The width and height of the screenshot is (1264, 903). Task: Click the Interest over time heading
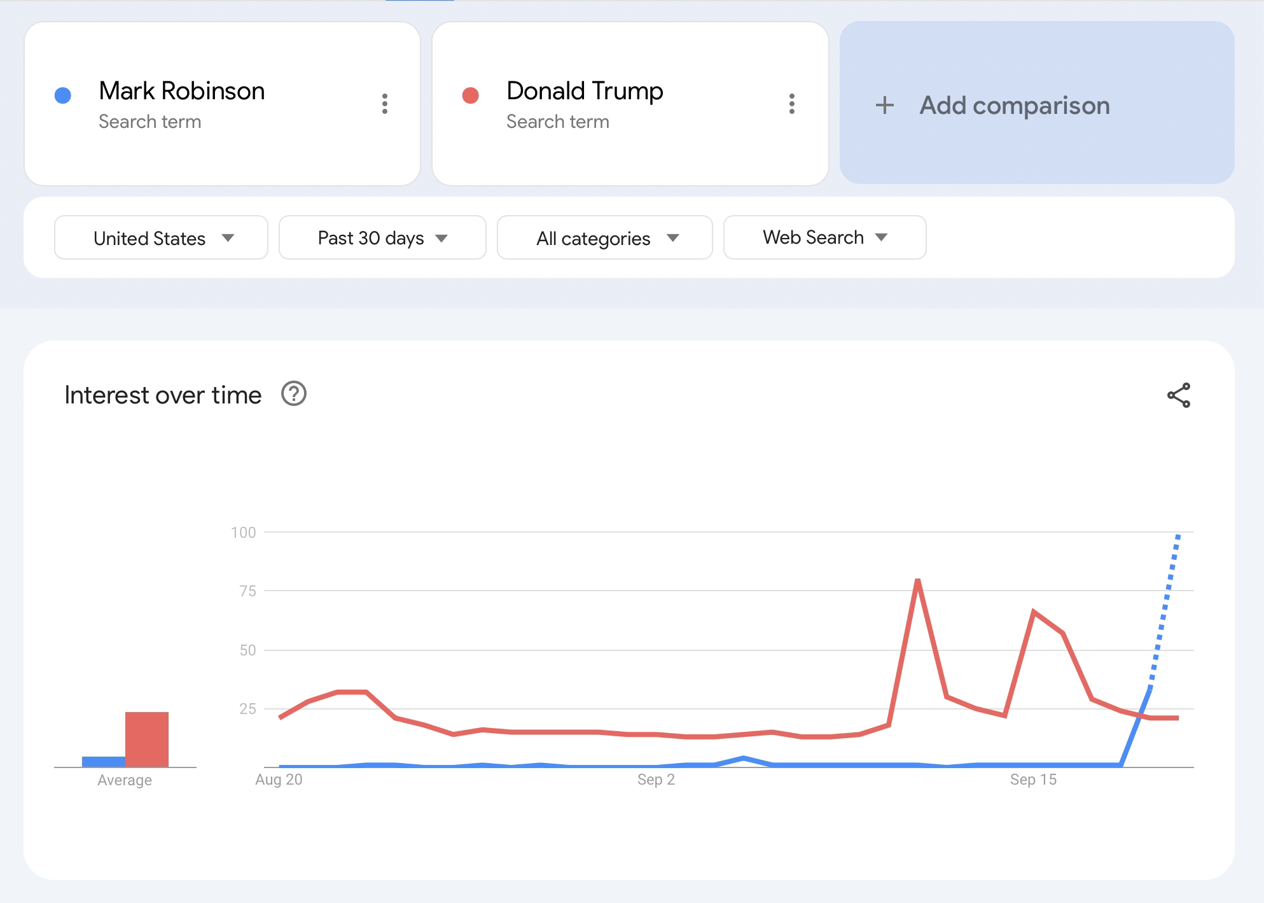pyautogui.click(x=163, y=395)
